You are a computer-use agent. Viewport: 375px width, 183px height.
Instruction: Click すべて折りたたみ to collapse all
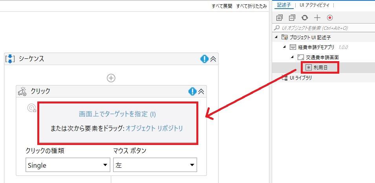click(x=252, y=6)
